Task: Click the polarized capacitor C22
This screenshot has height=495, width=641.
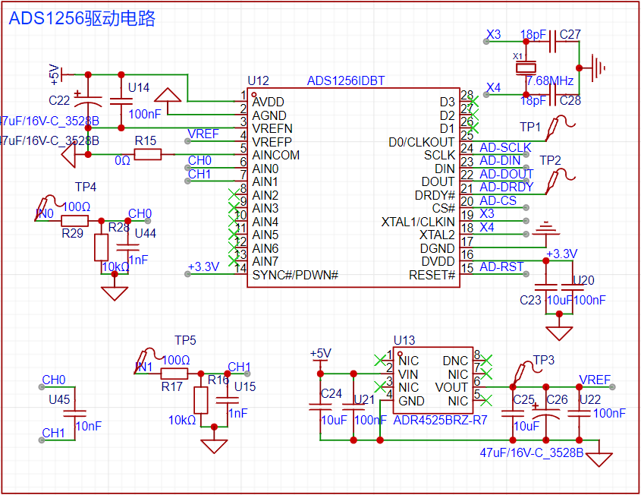Action: click(x=87, y=102)
